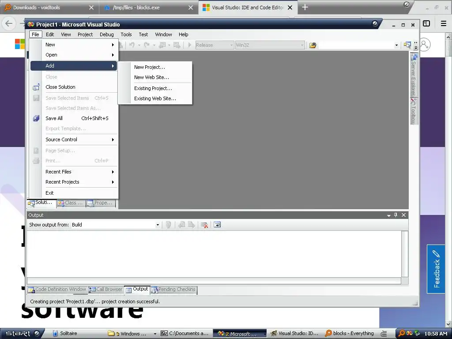Expand the Recent Projects submenu
The height and width of the screenshot is (339, 452).
[74, 182]
